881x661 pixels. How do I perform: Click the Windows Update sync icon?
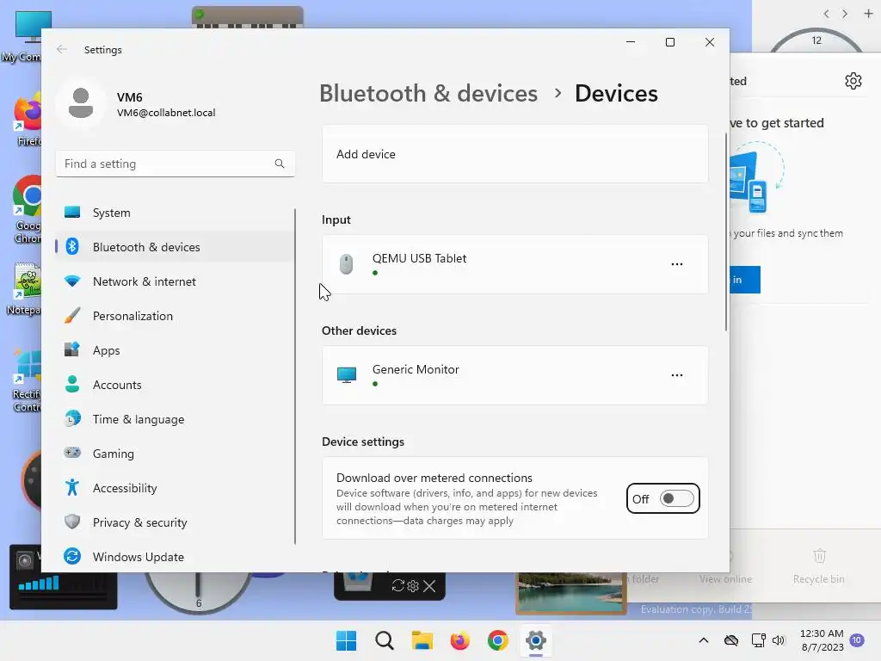[x=72, y=557]
